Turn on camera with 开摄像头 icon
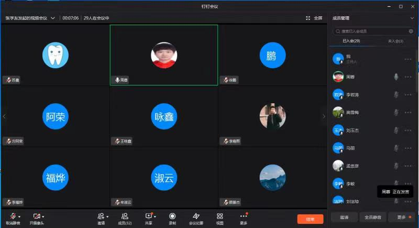The width and height of the screenshot is (419, 228). [x=37, y=216]
